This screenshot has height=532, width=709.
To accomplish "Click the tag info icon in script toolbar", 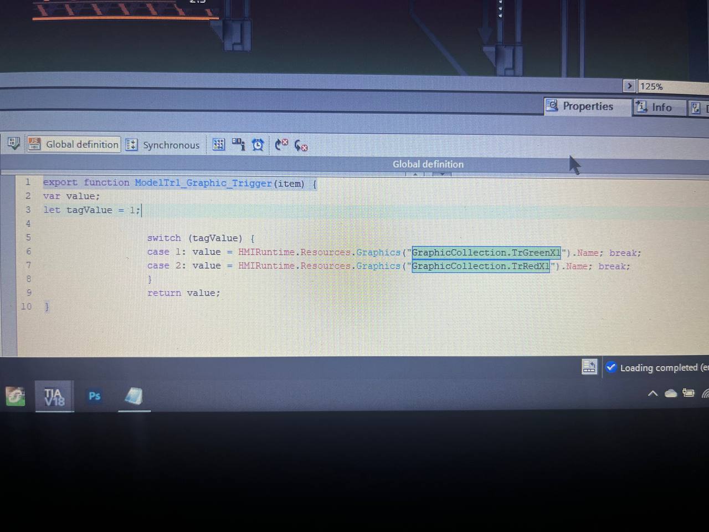I will tap(238, 144).
